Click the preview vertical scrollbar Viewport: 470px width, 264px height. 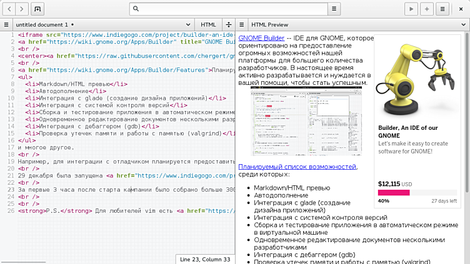point(467,112)
